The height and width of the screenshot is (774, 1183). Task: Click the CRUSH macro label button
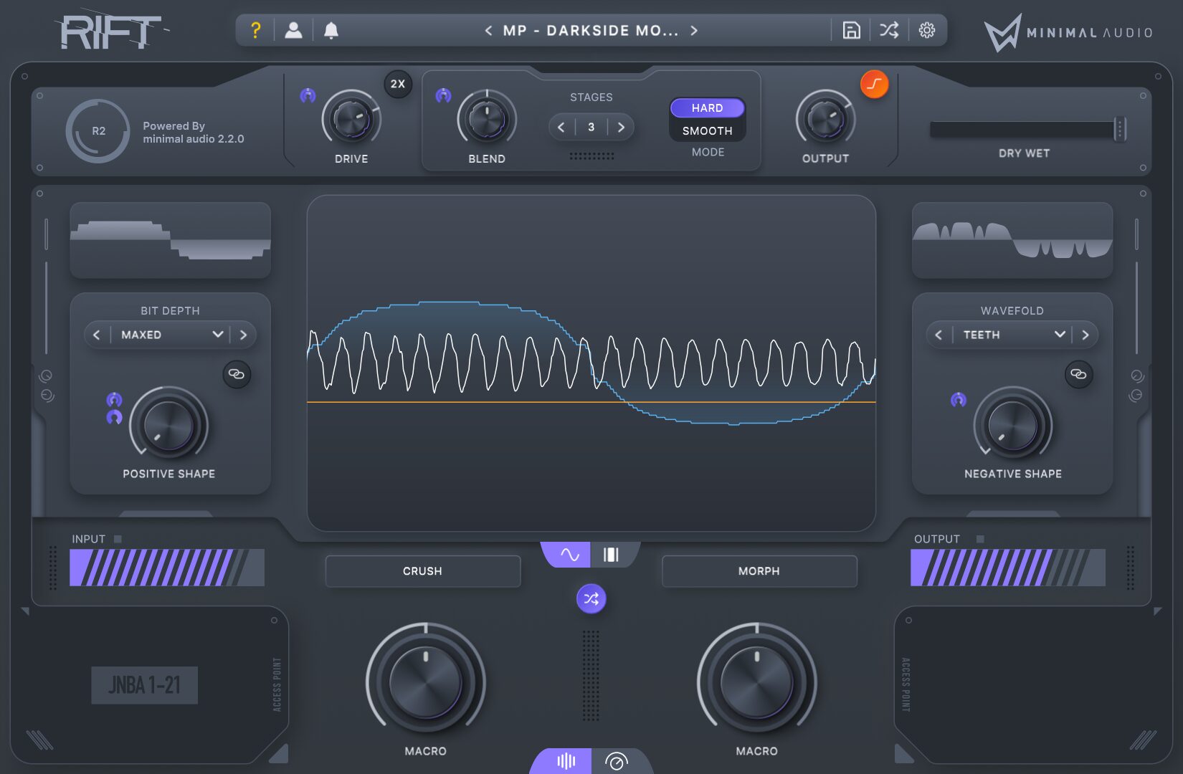[422, 571]
